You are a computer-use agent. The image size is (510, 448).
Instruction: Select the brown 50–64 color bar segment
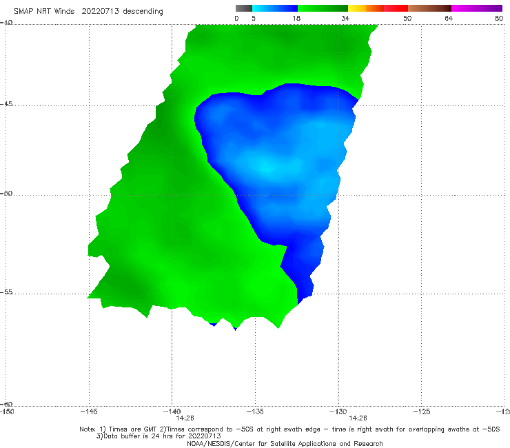(429, 8)
